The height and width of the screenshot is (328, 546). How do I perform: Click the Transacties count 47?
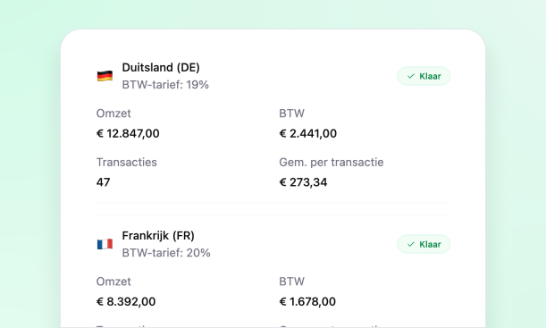pos(103,182)
